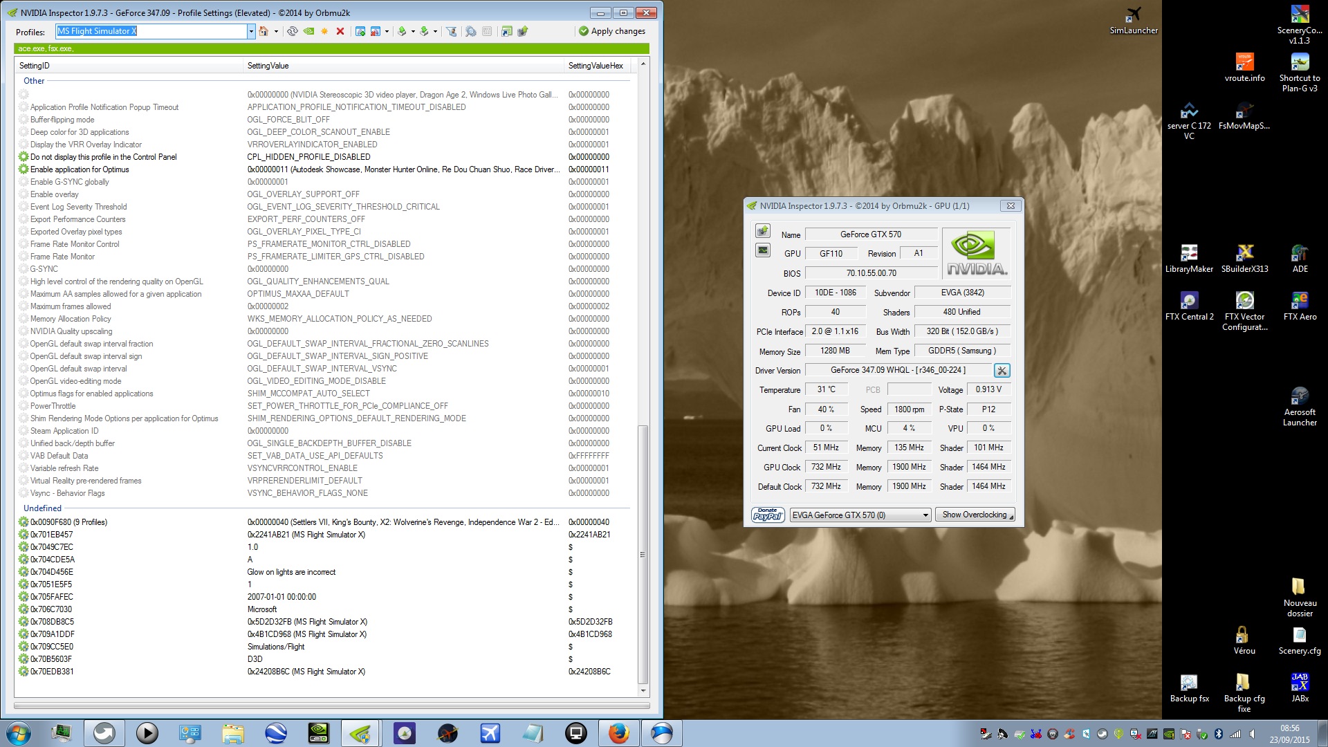The width and height of the screenshot is (1328, 747).
Task: Open dropdown arrow next to remove application icon
Action: click(387, 31)
